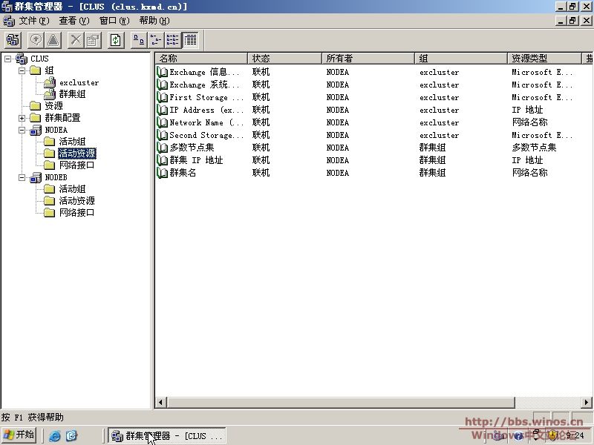The width and height of the screenshot is (594, 445).
Task: Open the 帮助(H) menu
Action: (x=154, y=21)
